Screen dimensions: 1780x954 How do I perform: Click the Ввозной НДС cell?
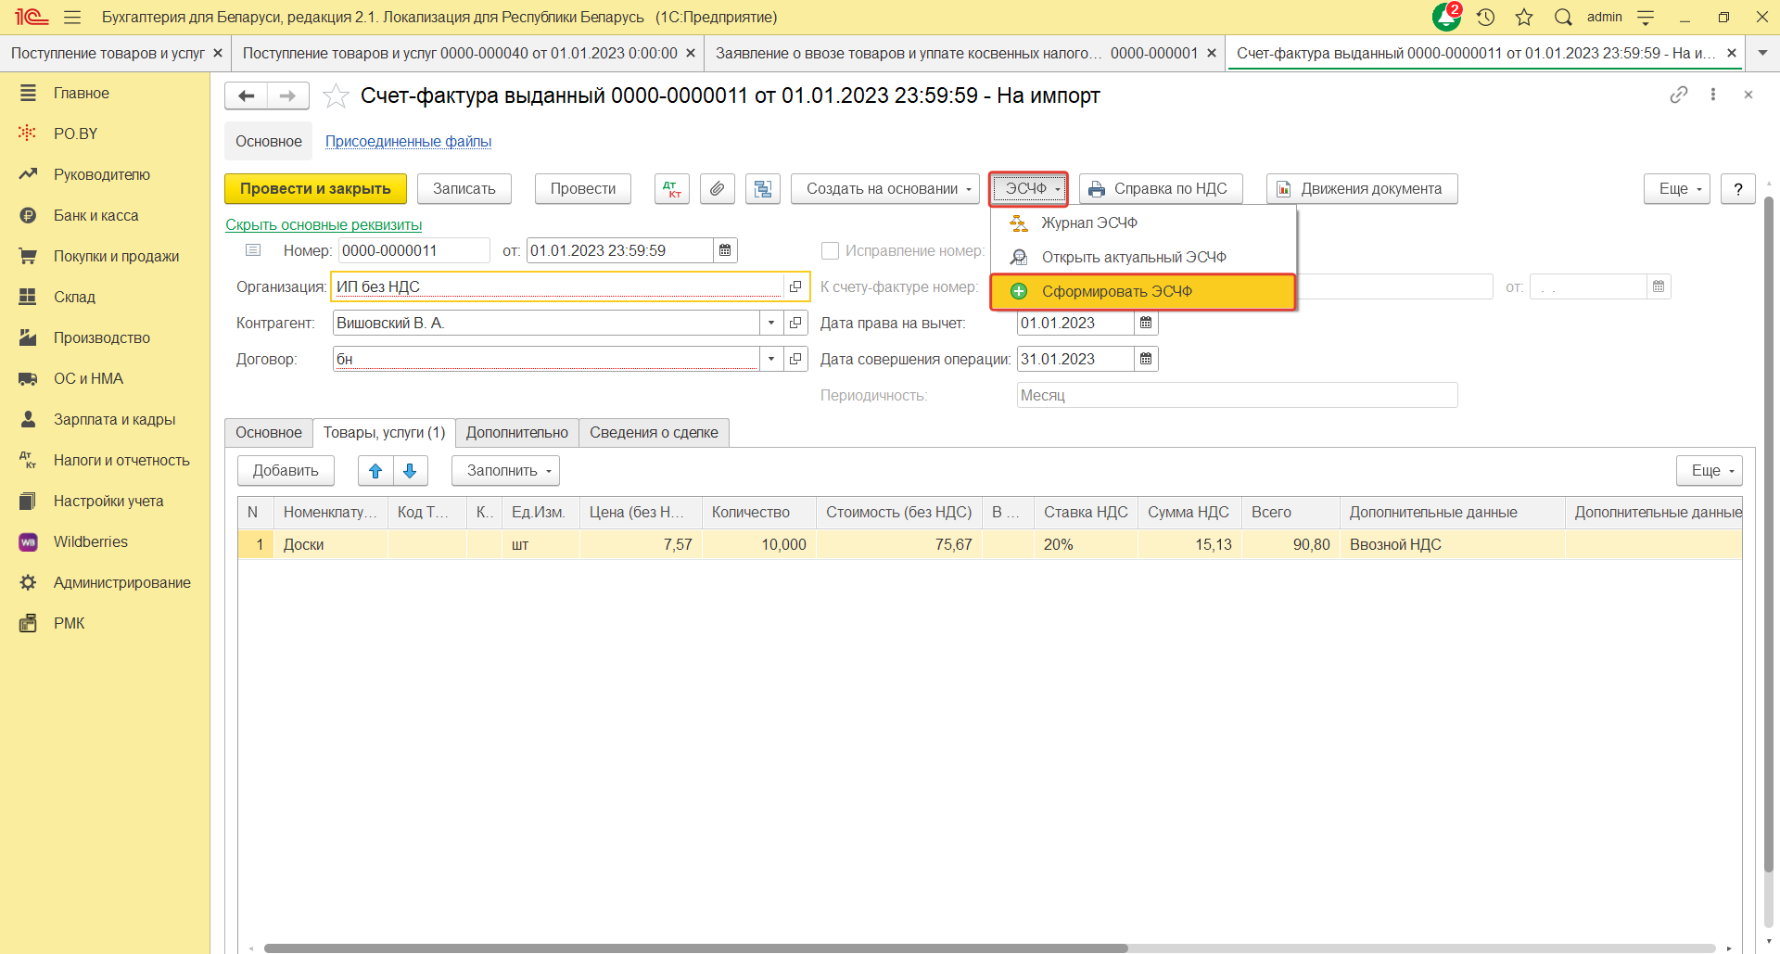point(1452,544)
